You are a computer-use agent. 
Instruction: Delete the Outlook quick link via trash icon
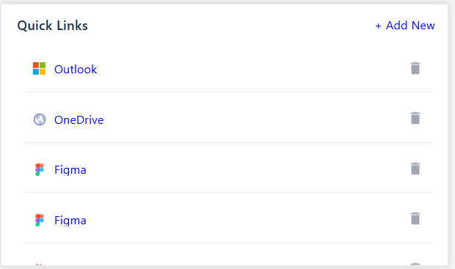click(415, 68)
